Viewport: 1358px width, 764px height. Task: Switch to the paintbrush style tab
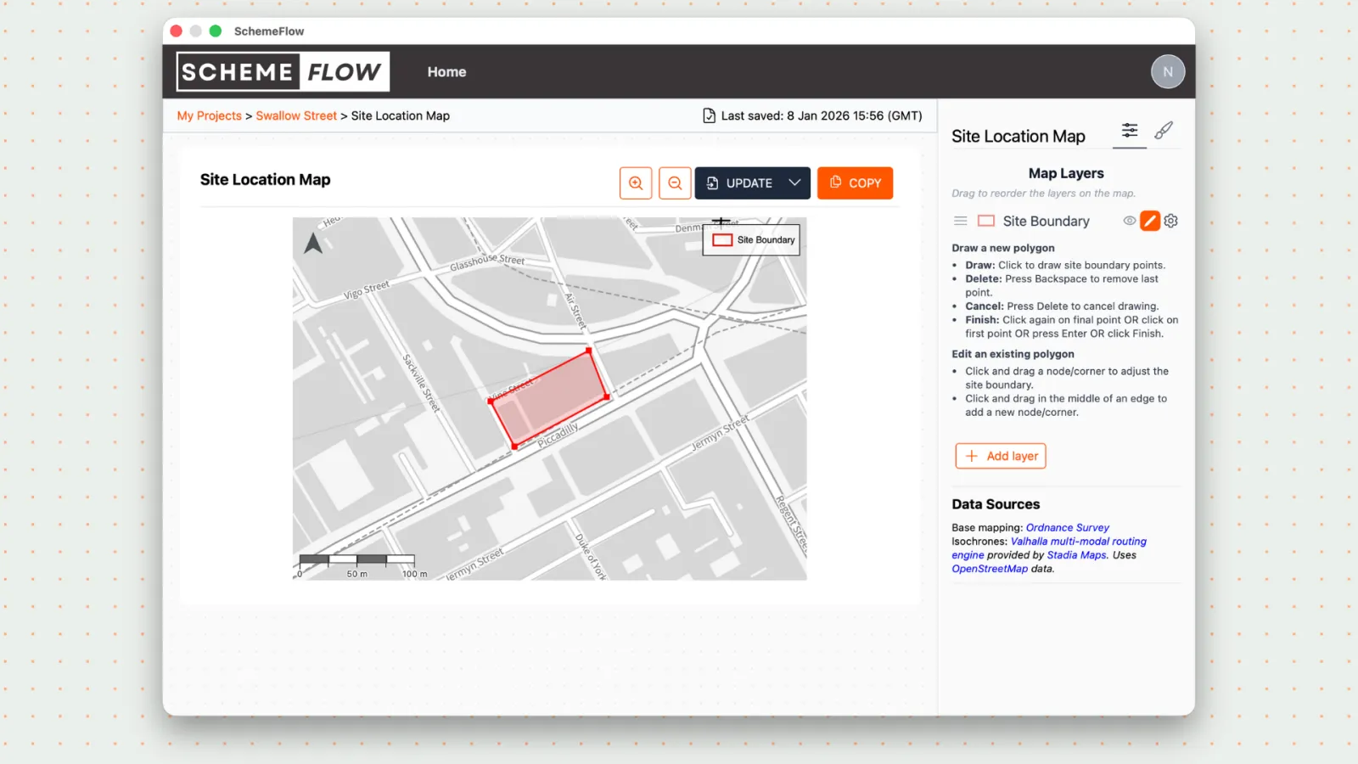tap(1164, 130)
